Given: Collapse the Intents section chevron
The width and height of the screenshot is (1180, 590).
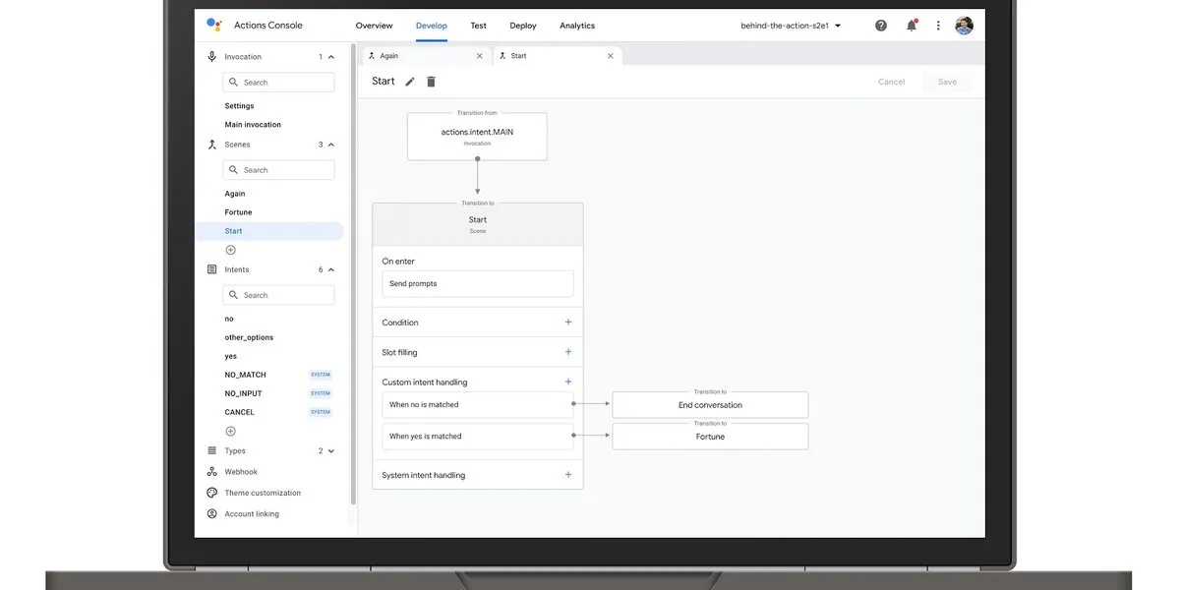Looking at the screenshot, I should click(331, 269).
